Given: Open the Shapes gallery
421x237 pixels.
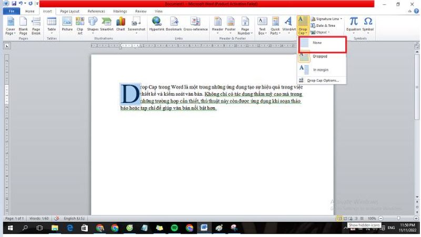Looking at the screenshot, I should pos(93,25).
